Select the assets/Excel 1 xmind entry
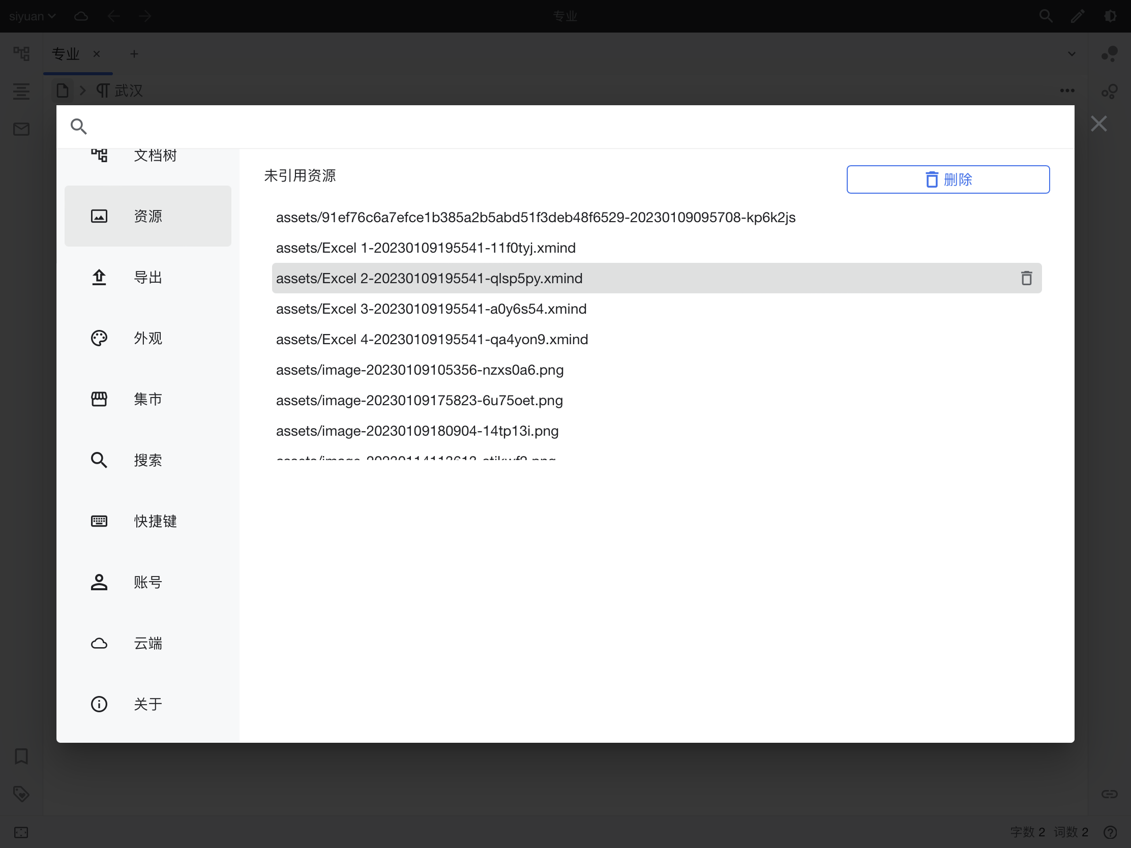 pyautogui.click(x=426, y=248)
